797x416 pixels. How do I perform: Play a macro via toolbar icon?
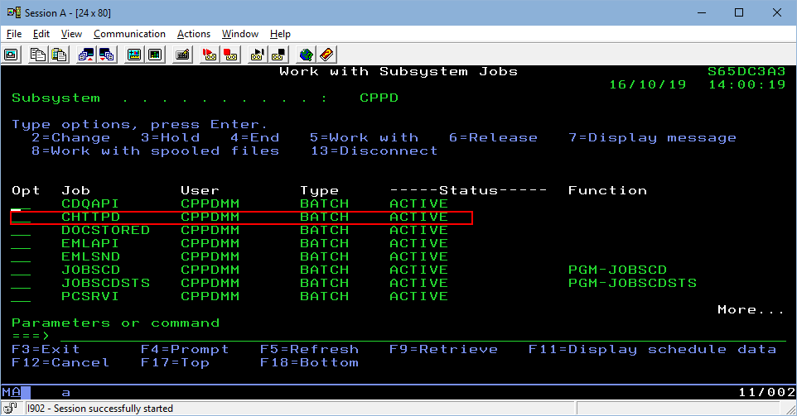point(258,55)
